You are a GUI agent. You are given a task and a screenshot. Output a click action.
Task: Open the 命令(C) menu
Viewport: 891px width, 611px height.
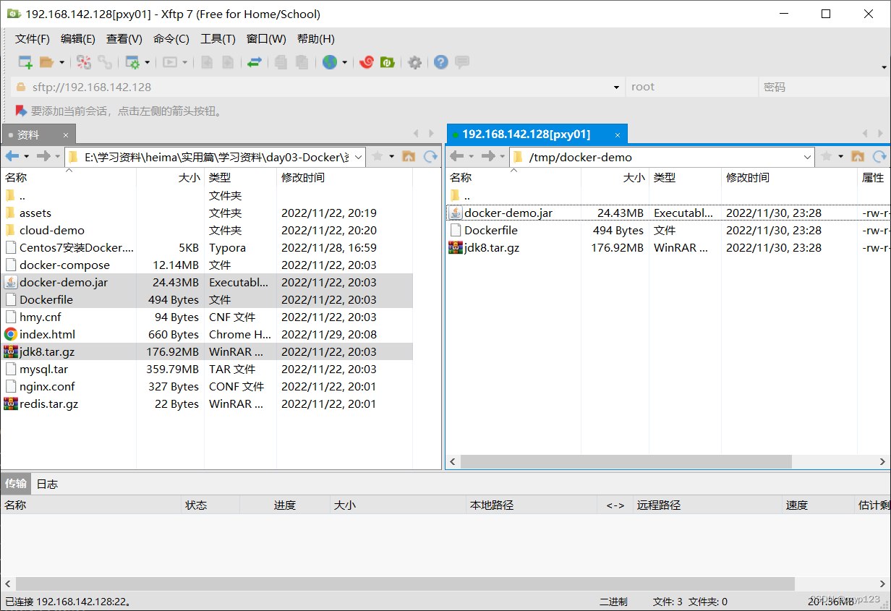point(171,39)
